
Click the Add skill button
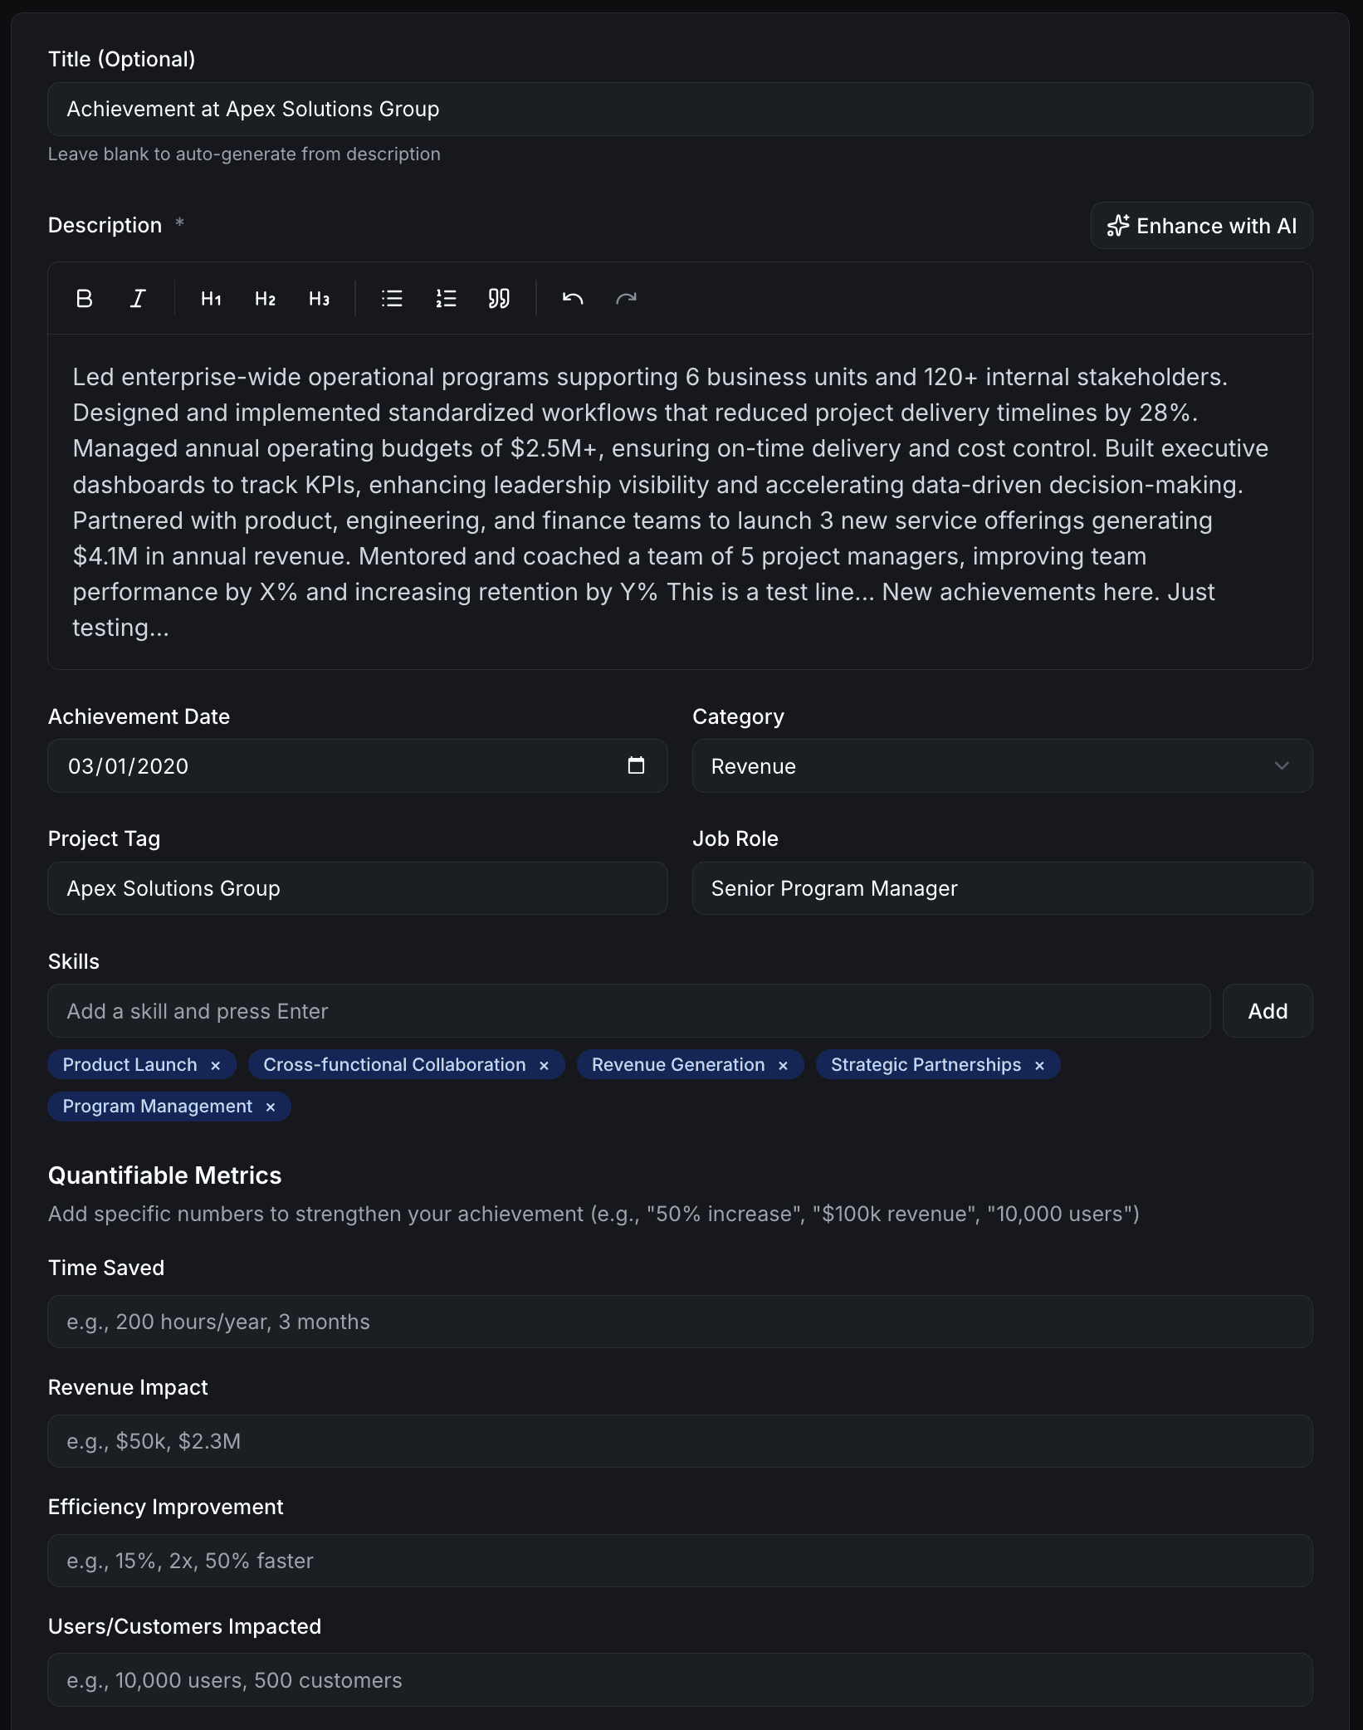pos(1267,1011)
